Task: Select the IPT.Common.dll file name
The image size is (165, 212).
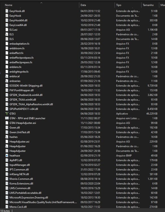Action: coord(19,170)
